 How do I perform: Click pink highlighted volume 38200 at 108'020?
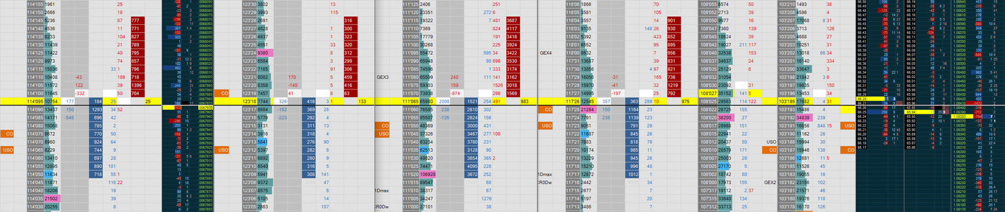pos(725,117)
